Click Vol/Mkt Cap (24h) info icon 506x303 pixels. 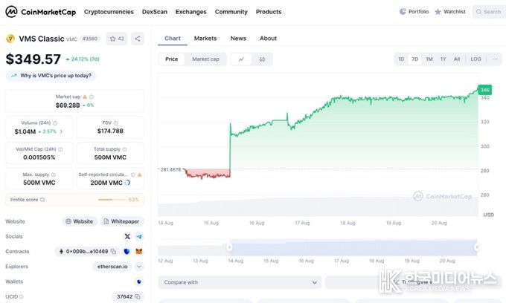click(x=60, y=149)
